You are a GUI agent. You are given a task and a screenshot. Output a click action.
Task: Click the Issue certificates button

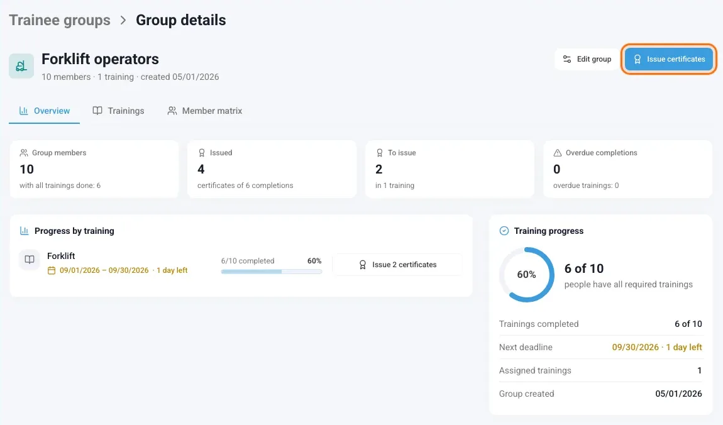[668, 59]
